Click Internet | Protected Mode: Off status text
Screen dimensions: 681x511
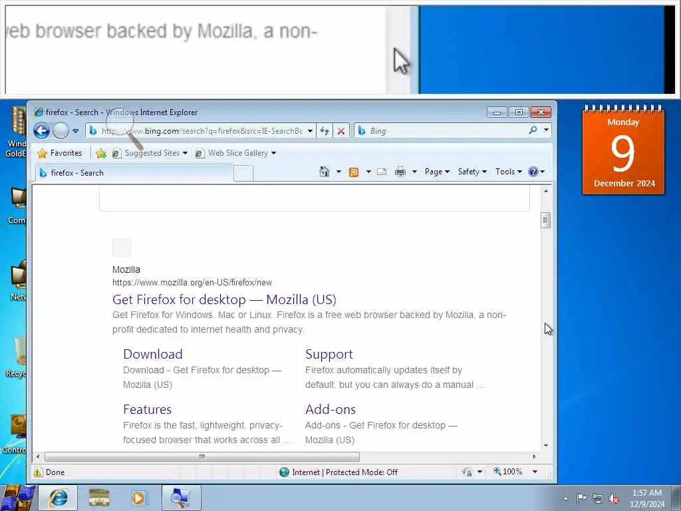(345, 472)
